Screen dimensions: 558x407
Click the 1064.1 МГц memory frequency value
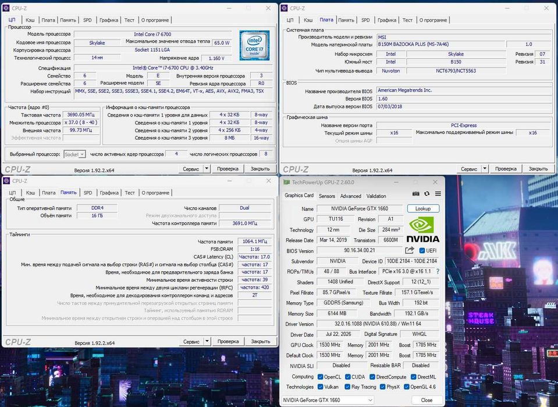pyautogui.click(x=255, y=241)
